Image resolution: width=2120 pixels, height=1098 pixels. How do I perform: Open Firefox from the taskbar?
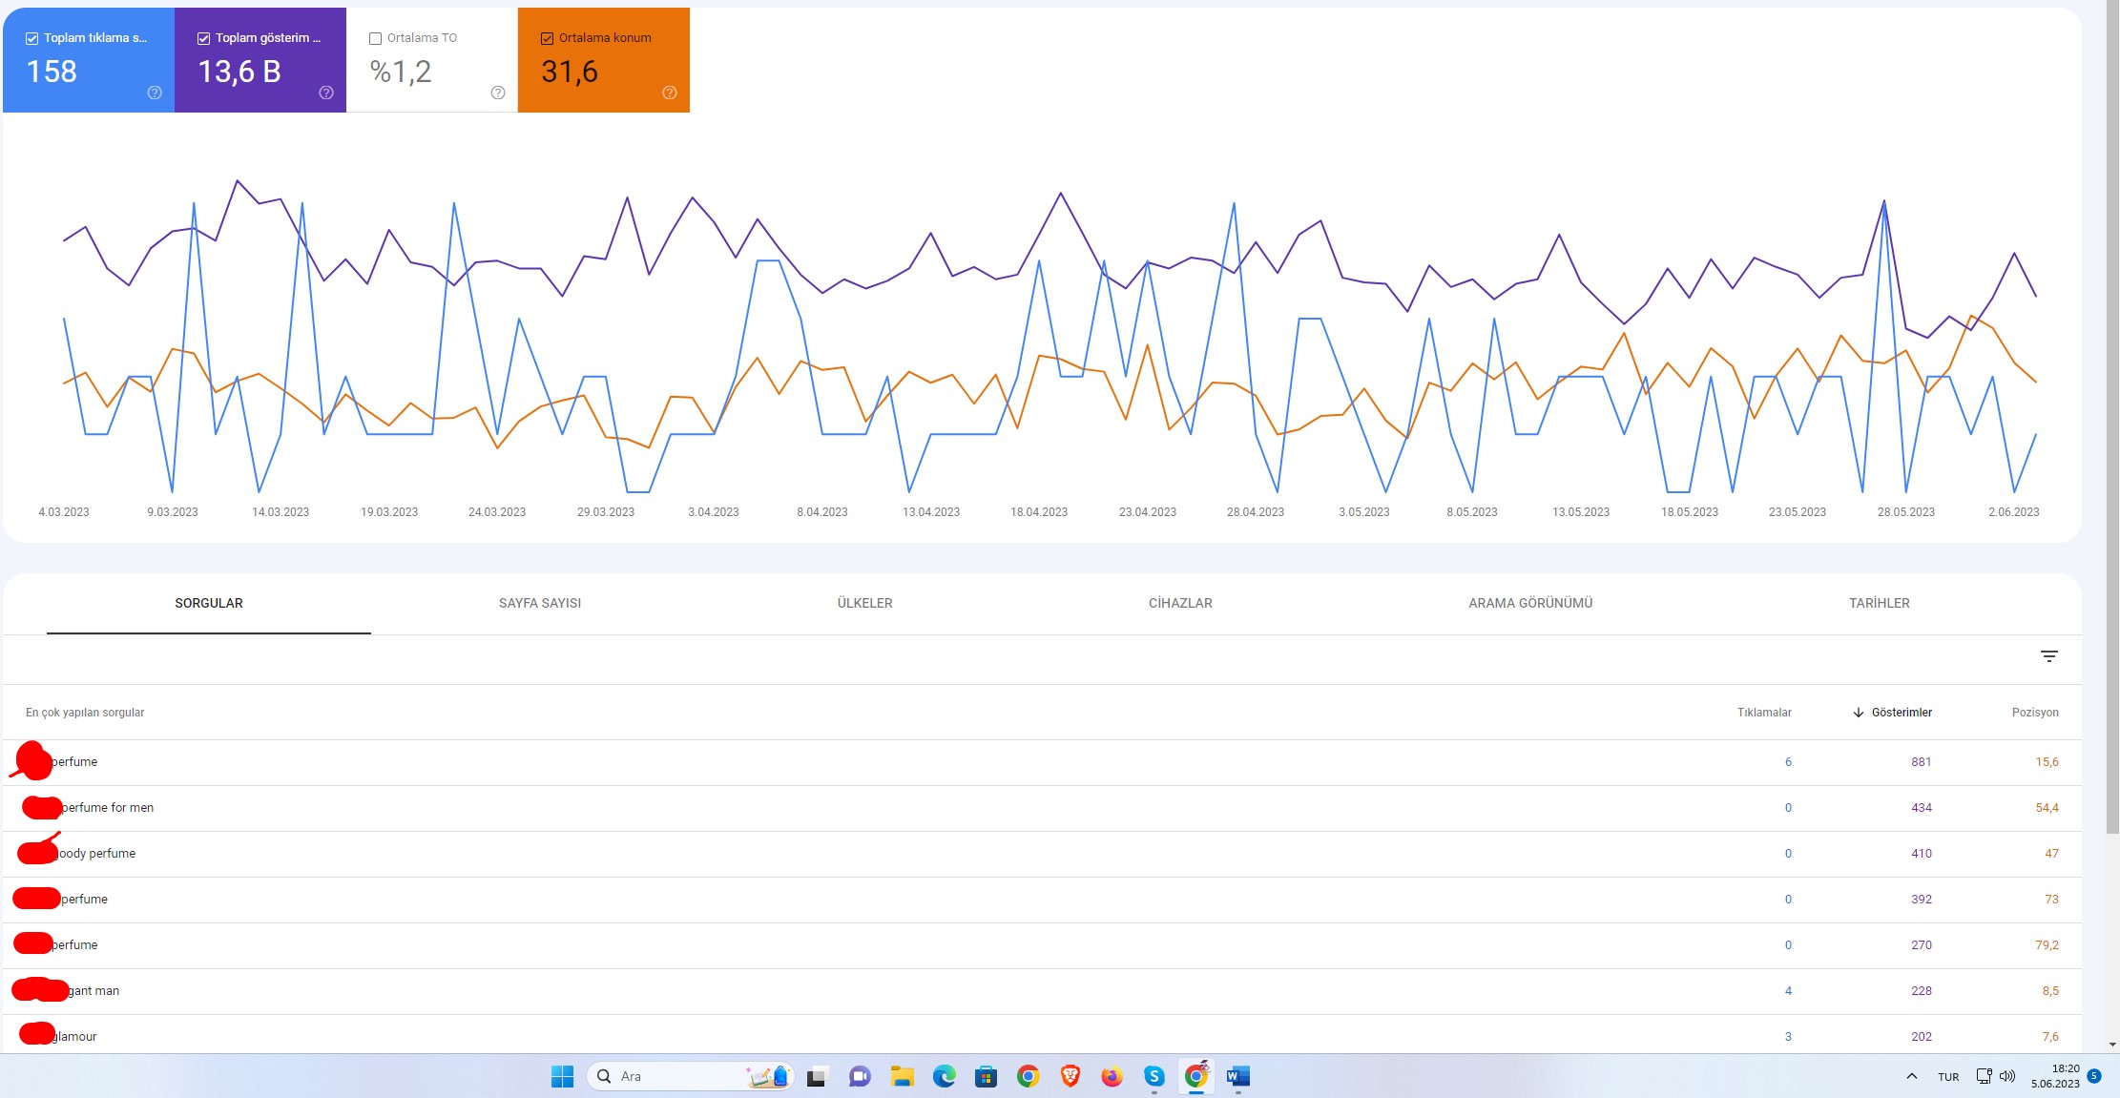pos(1112,1076)
